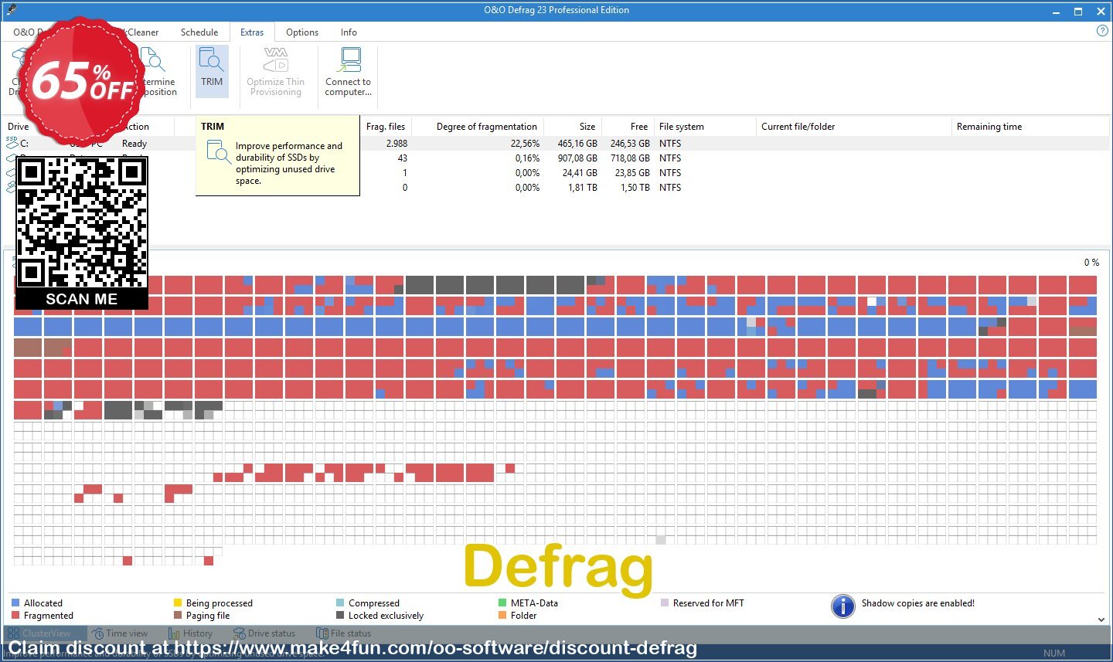Click the 0,16% fragmentation value

[527, 158]
